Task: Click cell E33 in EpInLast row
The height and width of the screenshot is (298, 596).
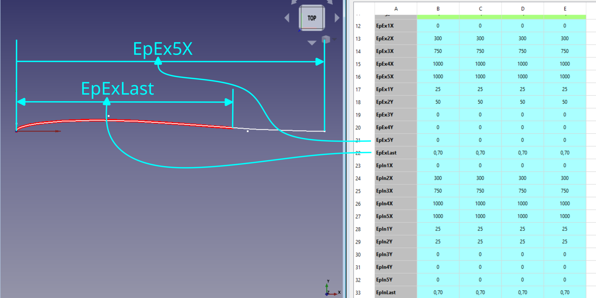Action: pyautogui.click(x=565, y=292)
